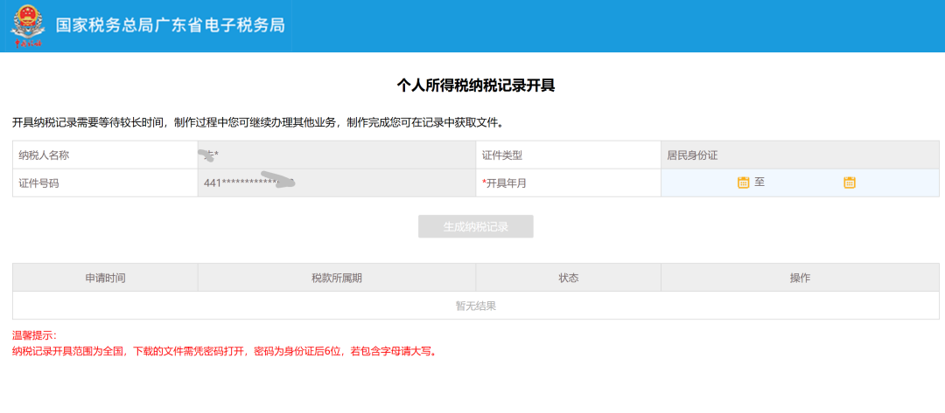
Task: Select the 状态 column header
Action: pyautogui.click(x=568, y=278)
